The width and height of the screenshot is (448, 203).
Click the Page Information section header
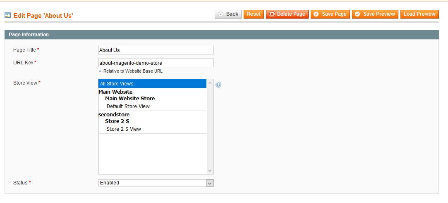(29, 35)
